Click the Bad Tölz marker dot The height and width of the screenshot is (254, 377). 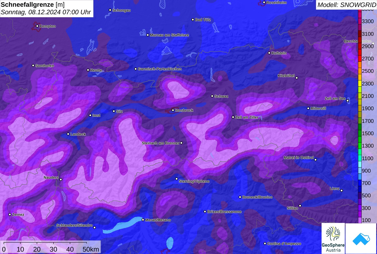193,20
